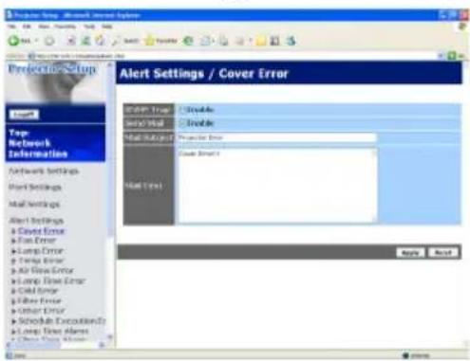Click the green Go button by address bar
The width and height of the screenshot is (470, 361).
(452, 56)
